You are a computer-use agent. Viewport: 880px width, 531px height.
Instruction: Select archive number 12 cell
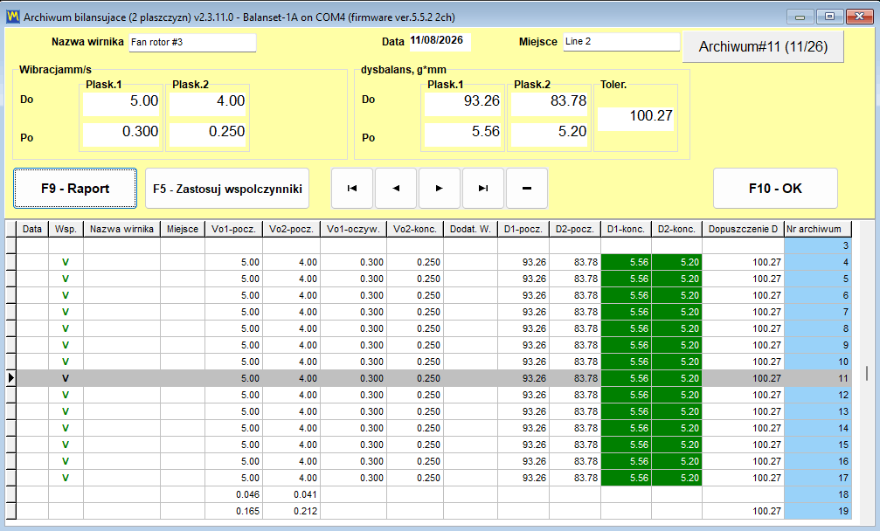pyautogui.click(x=818, y=395)
